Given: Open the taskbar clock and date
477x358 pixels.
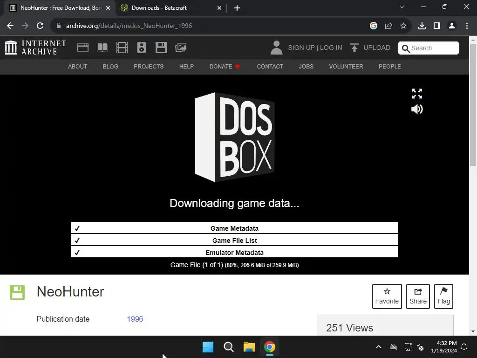Looking at the screenshot, I should (x=444, y=347).
